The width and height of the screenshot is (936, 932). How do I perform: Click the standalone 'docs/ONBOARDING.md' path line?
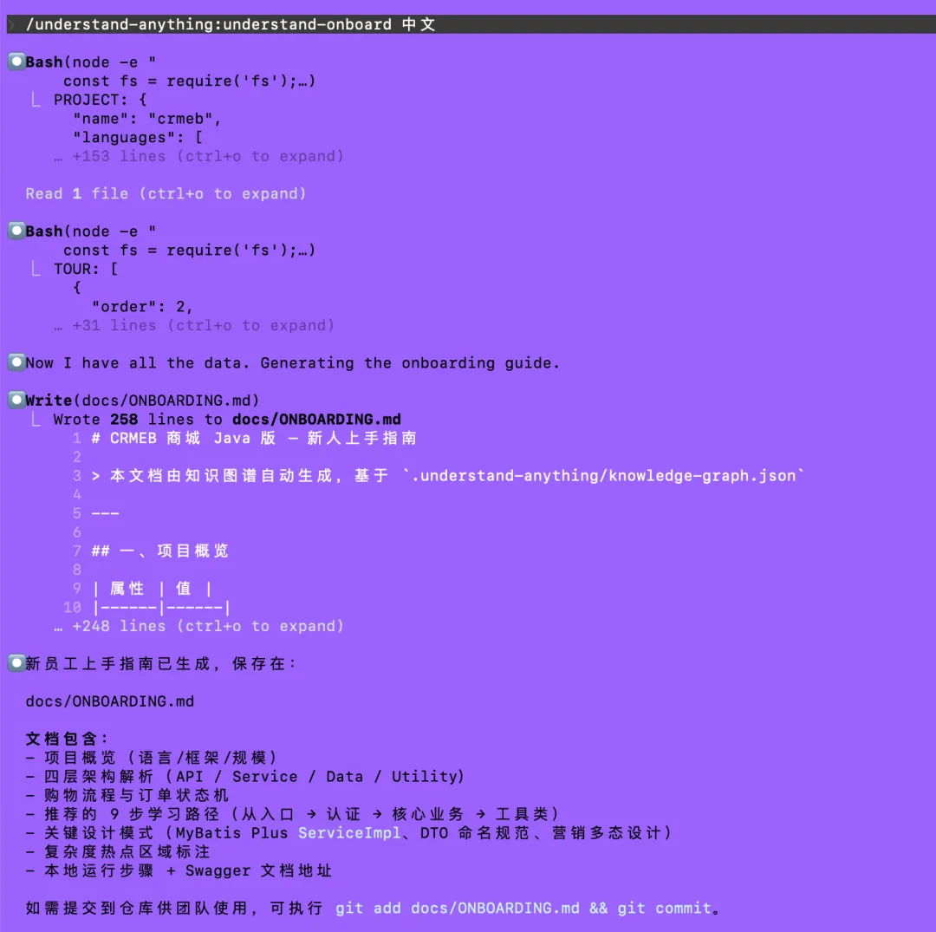[x=110, y=701]
